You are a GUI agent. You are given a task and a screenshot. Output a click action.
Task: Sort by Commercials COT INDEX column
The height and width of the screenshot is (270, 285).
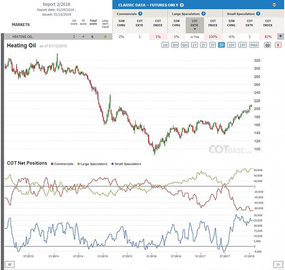point(158,23)
